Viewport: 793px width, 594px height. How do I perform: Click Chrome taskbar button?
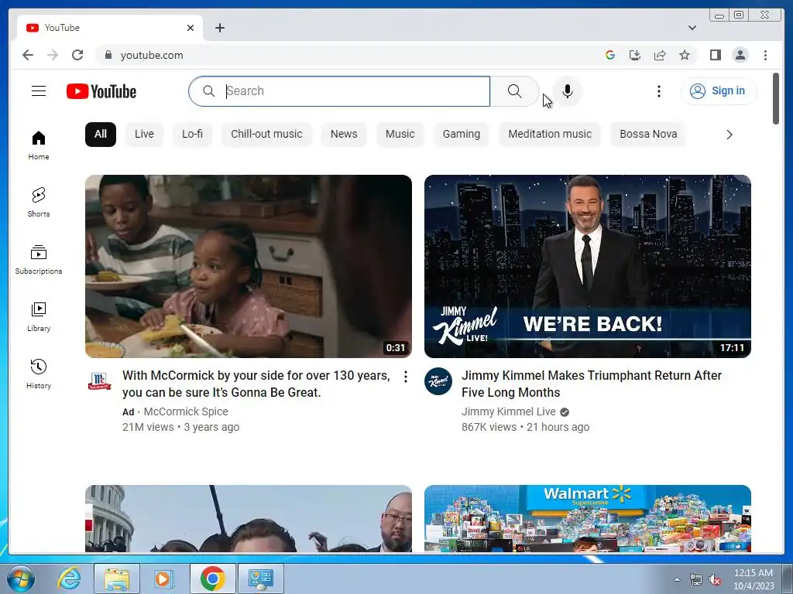(x=212, y=579)
